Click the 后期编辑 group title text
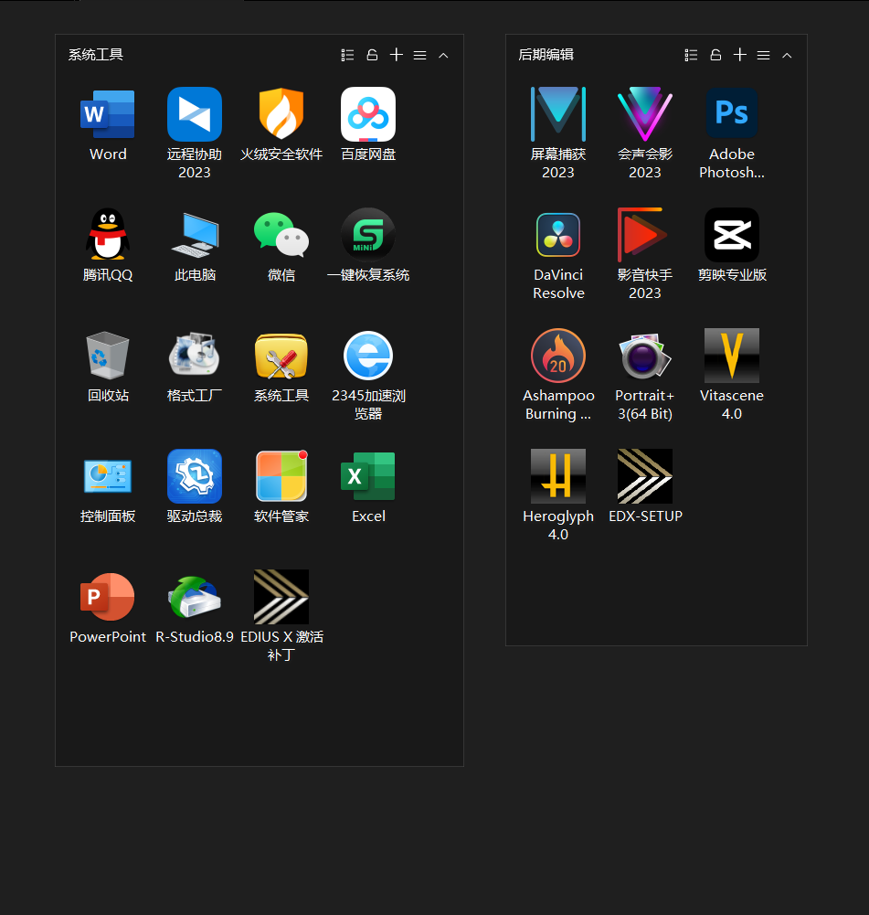869x915 pixels. [x=546, y=55]
